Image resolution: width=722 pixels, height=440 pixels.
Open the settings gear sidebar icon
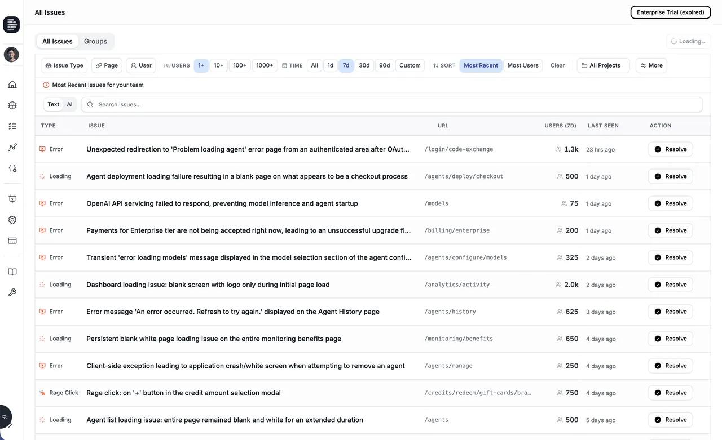(12, 220)
